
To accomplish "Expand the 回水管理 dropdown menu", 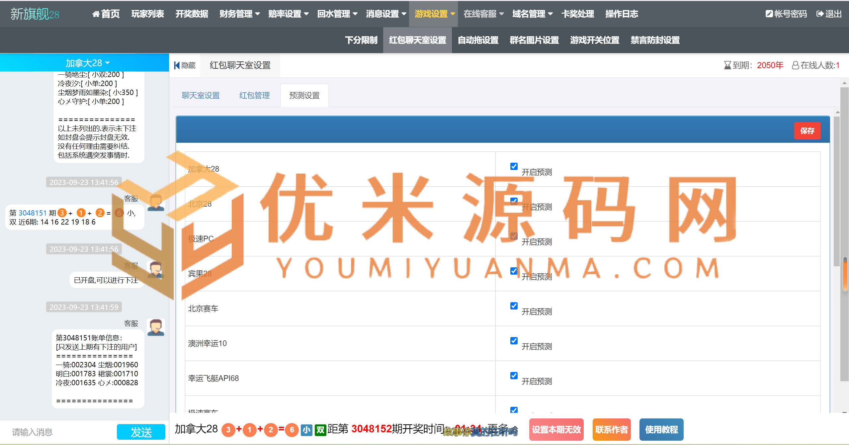I will click(x=337, y=14).
